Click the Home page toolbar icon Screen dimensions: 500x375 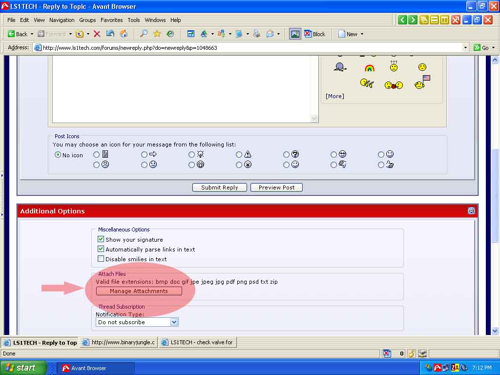tap(124, 34)
